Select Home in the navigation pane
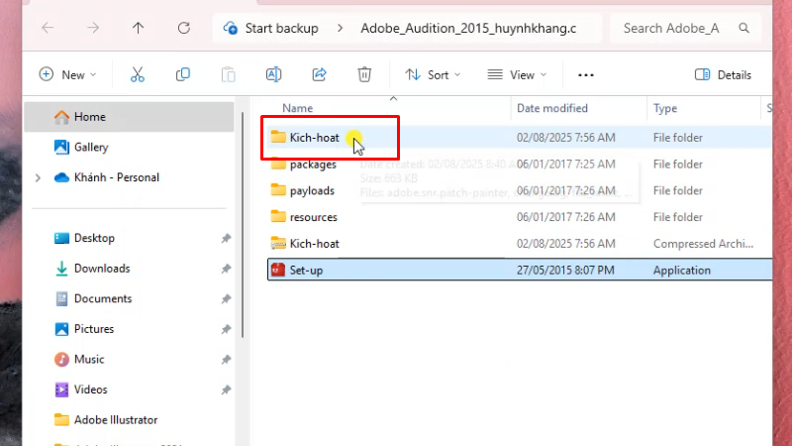The image size is (792, 446). 129,117
